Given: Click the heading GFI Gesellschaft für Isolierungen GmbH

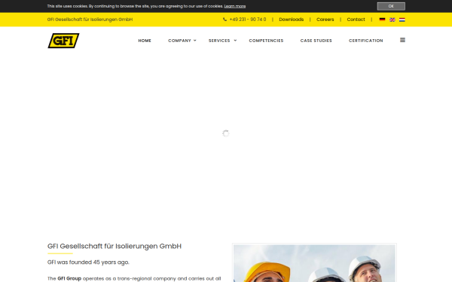Looking at the screenshot, I should (x=115, y=246).
